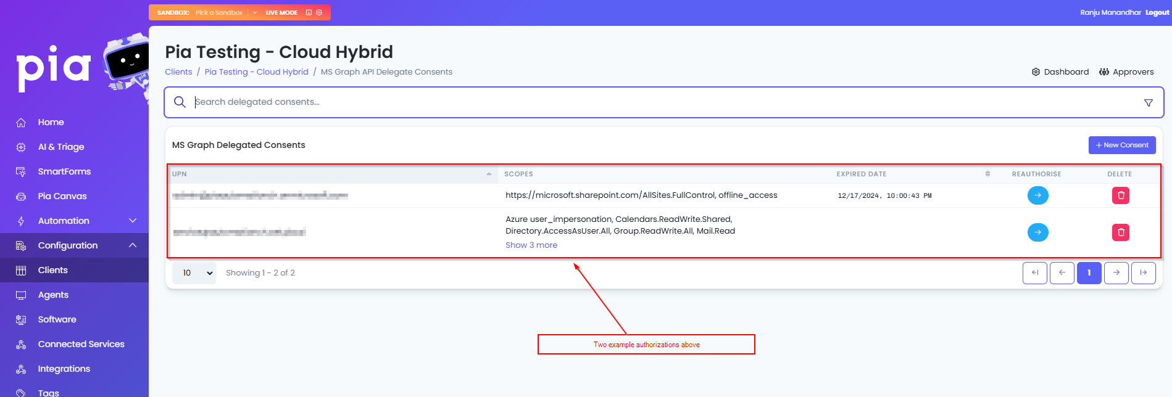1172x397 pixels.
Task: Click the MS Graph Delegated Consents heading
Action: click(x=238, y=145)
